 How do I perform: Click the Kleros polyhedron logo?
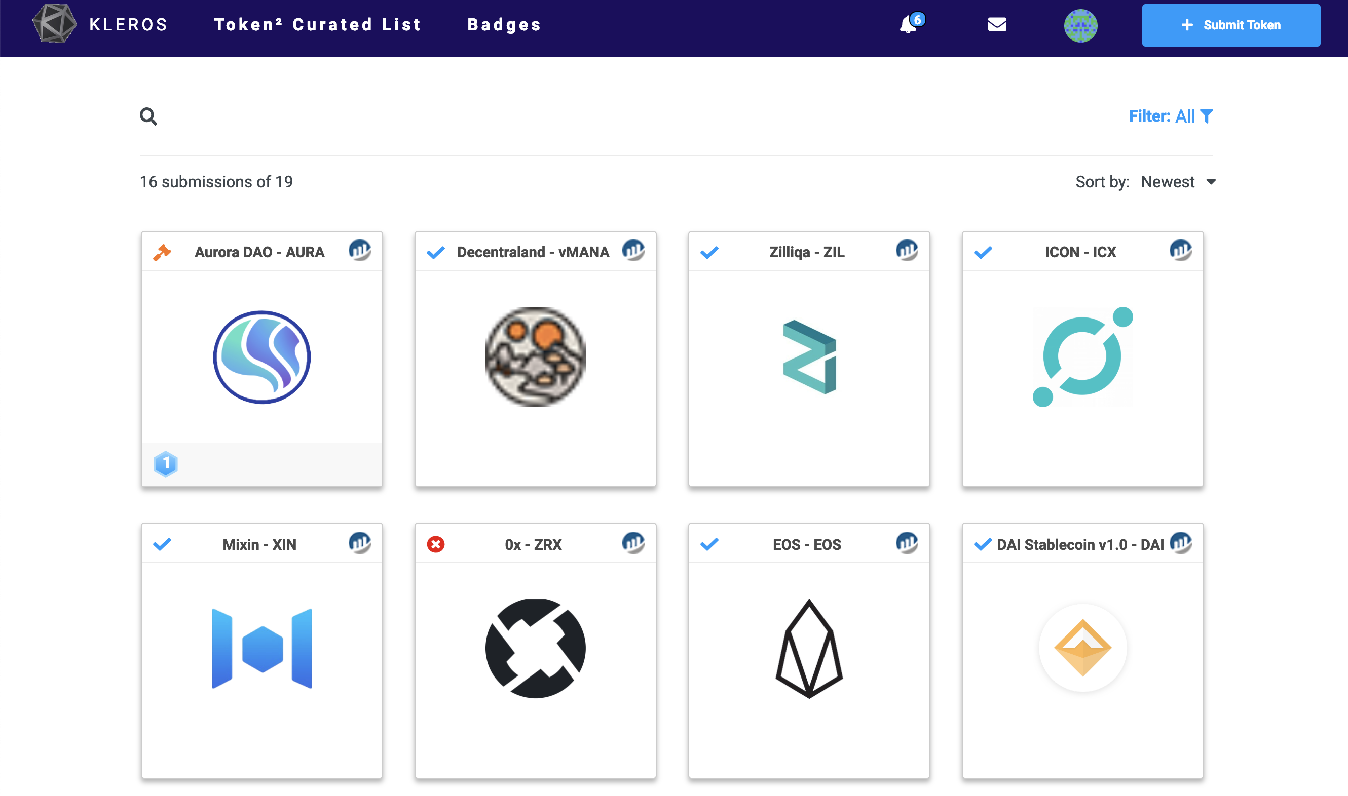click(54, 24)
